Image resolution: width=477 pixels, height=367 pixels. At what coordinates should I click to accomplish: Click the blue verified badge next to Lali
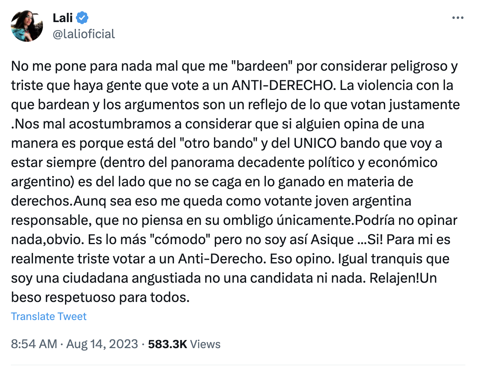pos(82,18)
